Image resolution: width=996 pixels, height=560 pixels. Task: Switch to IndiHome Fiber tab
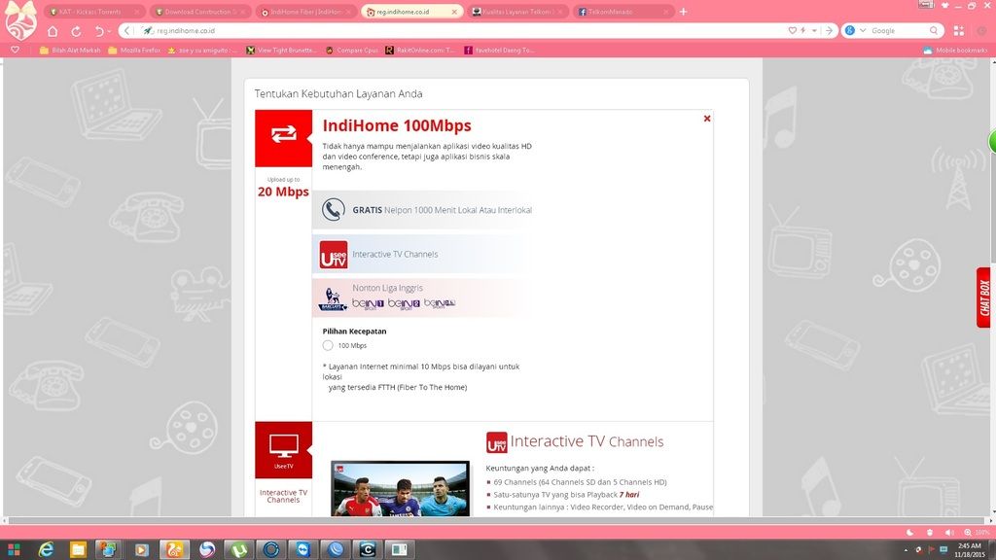306,12
